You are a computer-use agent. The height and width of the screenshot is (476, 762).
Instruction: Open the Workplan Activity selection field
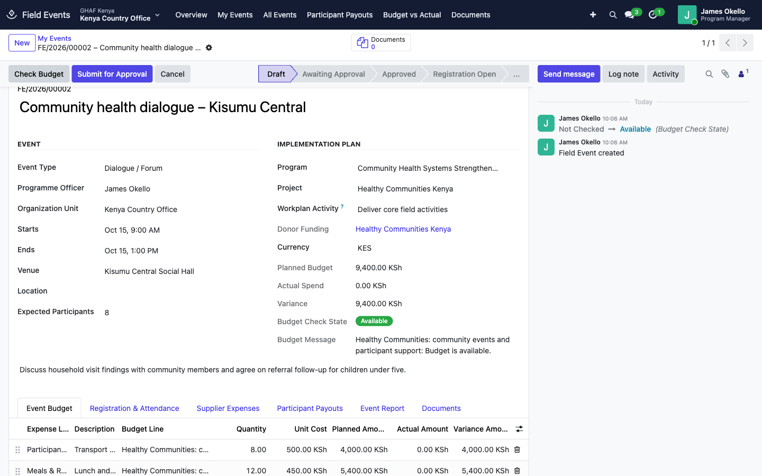438,209
